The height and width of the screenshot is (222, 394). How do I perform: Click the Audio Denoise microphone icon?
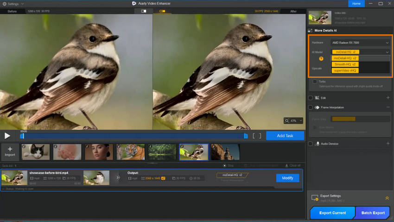click(318, 144)
